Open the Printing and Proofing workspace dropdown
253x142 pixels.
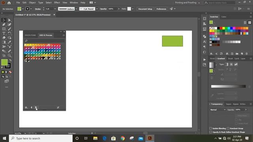(187, 3)
